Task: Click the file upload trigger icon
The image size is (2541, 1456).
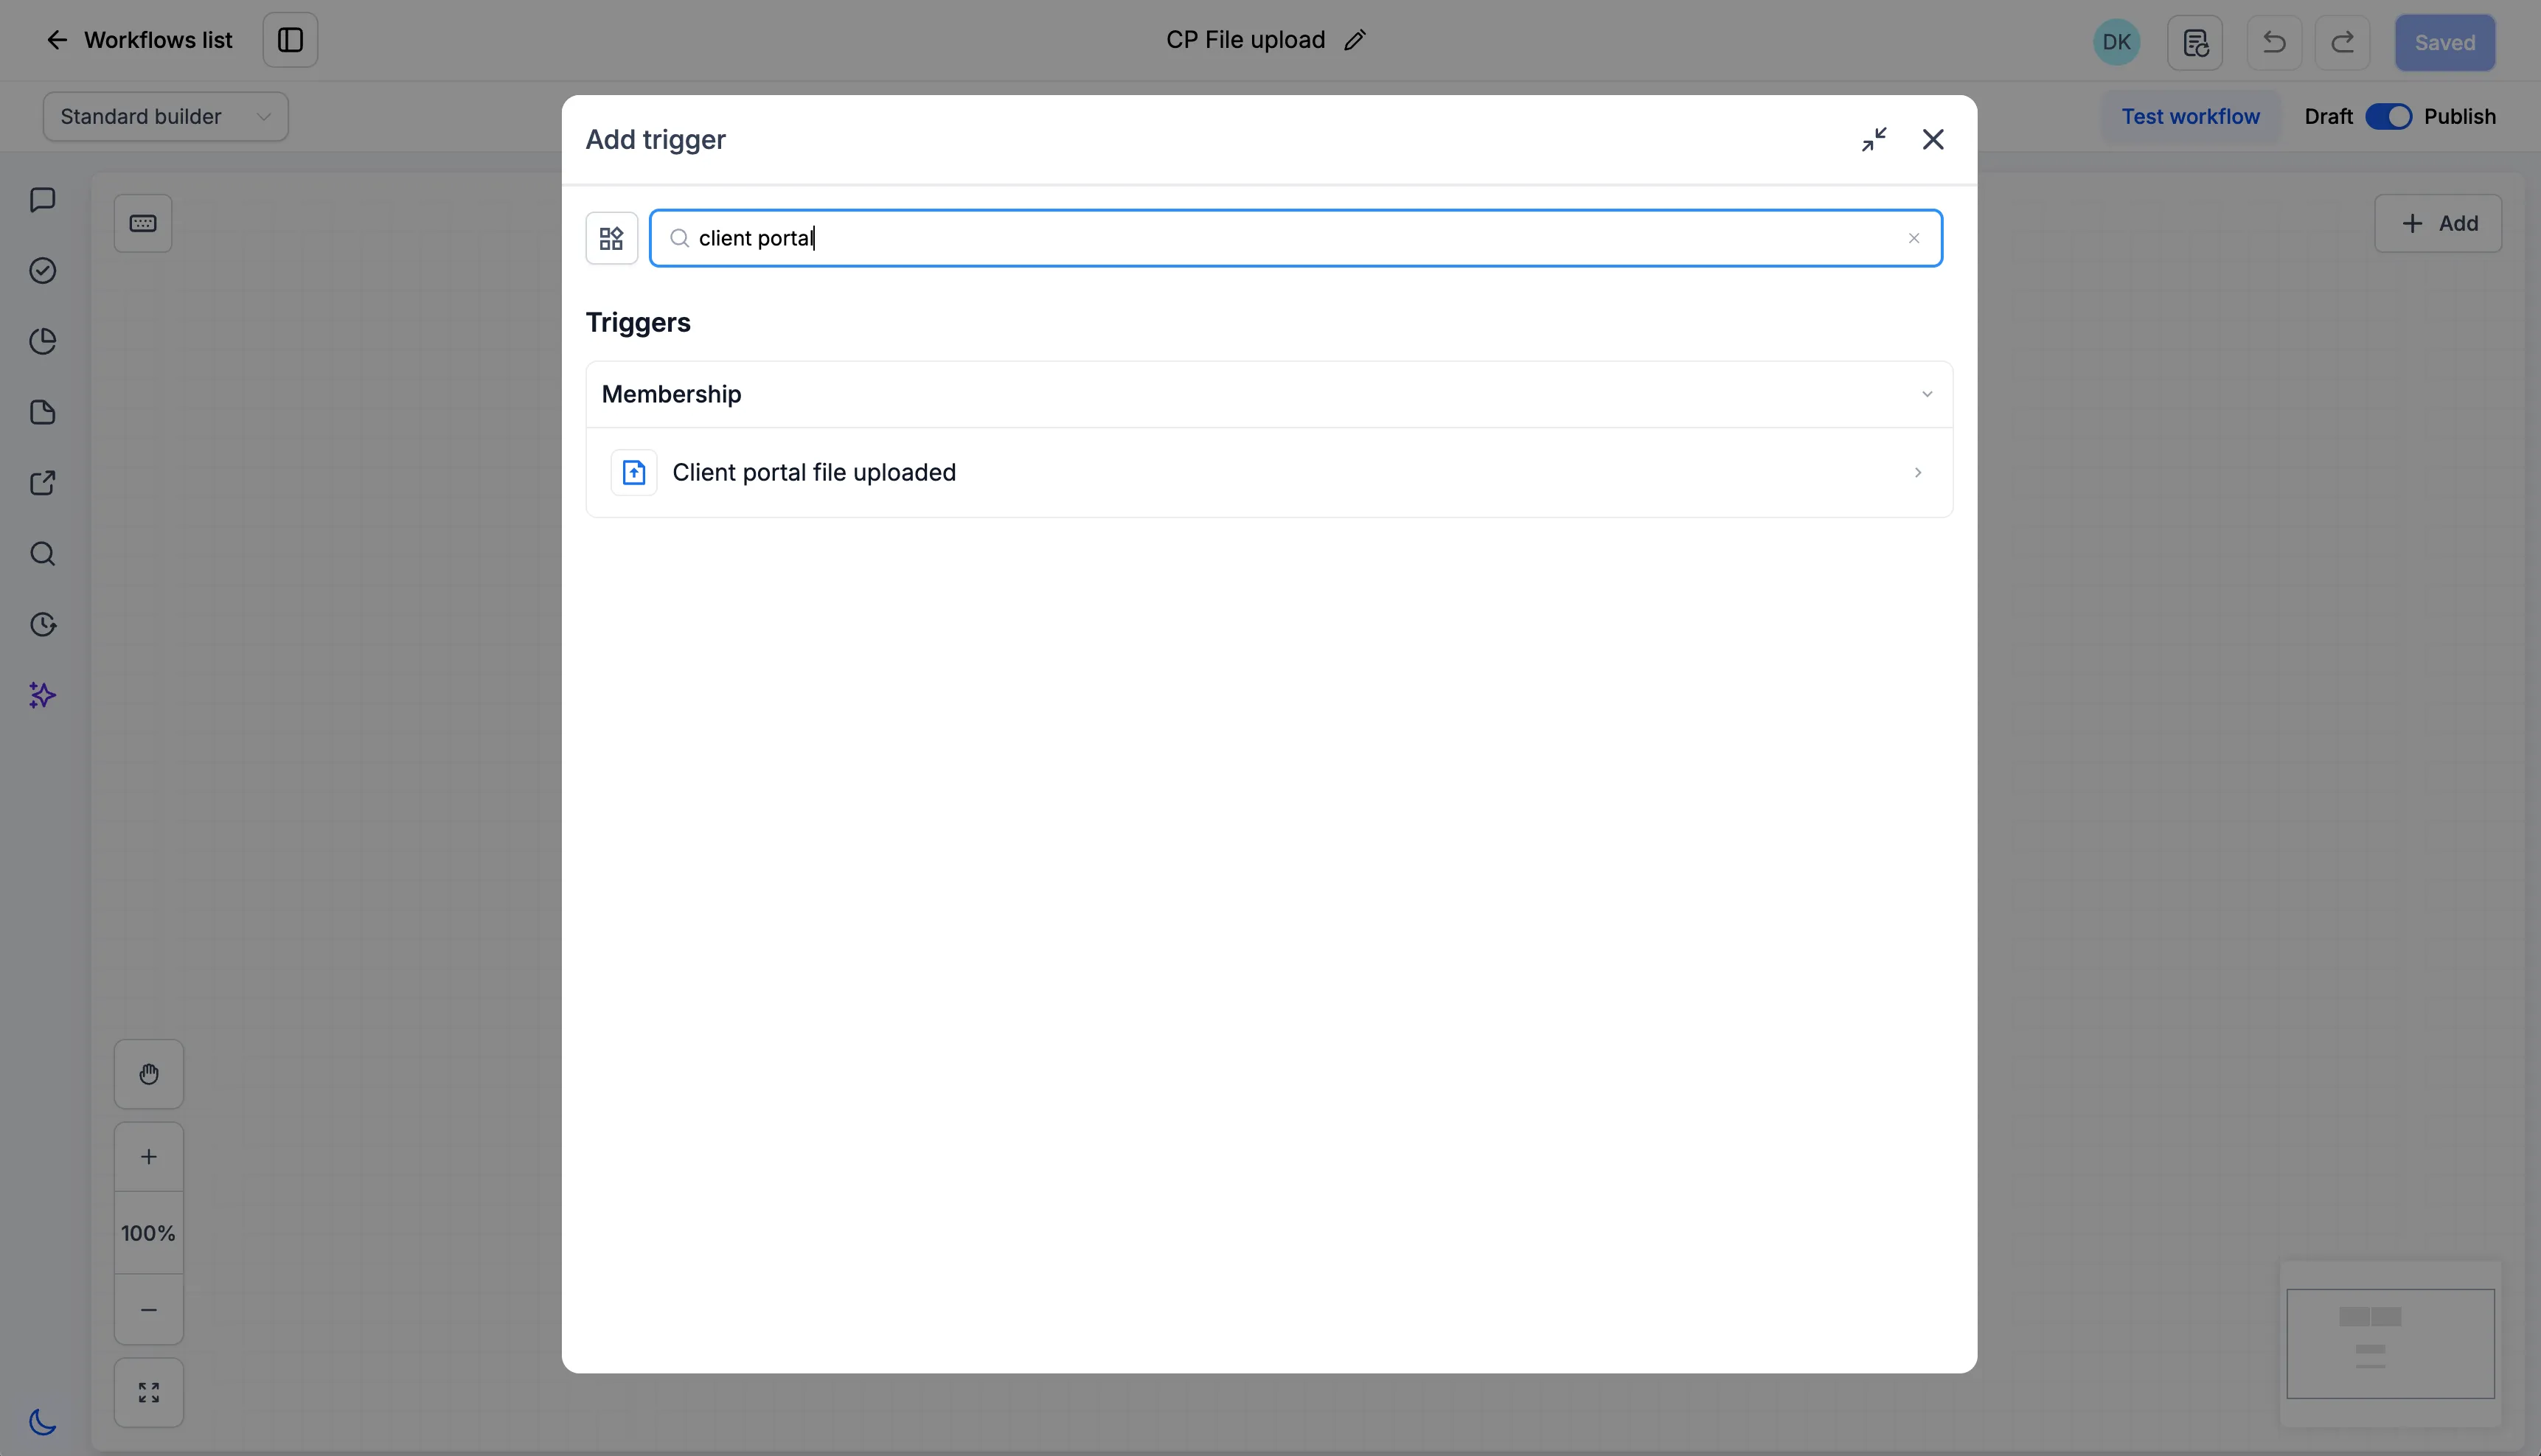Action: tap(634, 472)
